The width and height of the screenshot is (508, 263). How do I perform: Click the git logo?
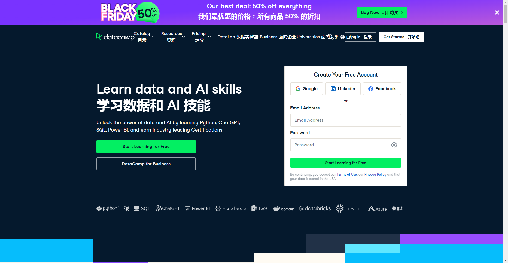pyautogui.click(x=397, y=208)
